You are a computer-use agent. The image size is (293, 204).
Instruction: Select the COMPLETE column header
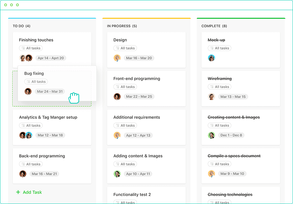tap(214, 26)
